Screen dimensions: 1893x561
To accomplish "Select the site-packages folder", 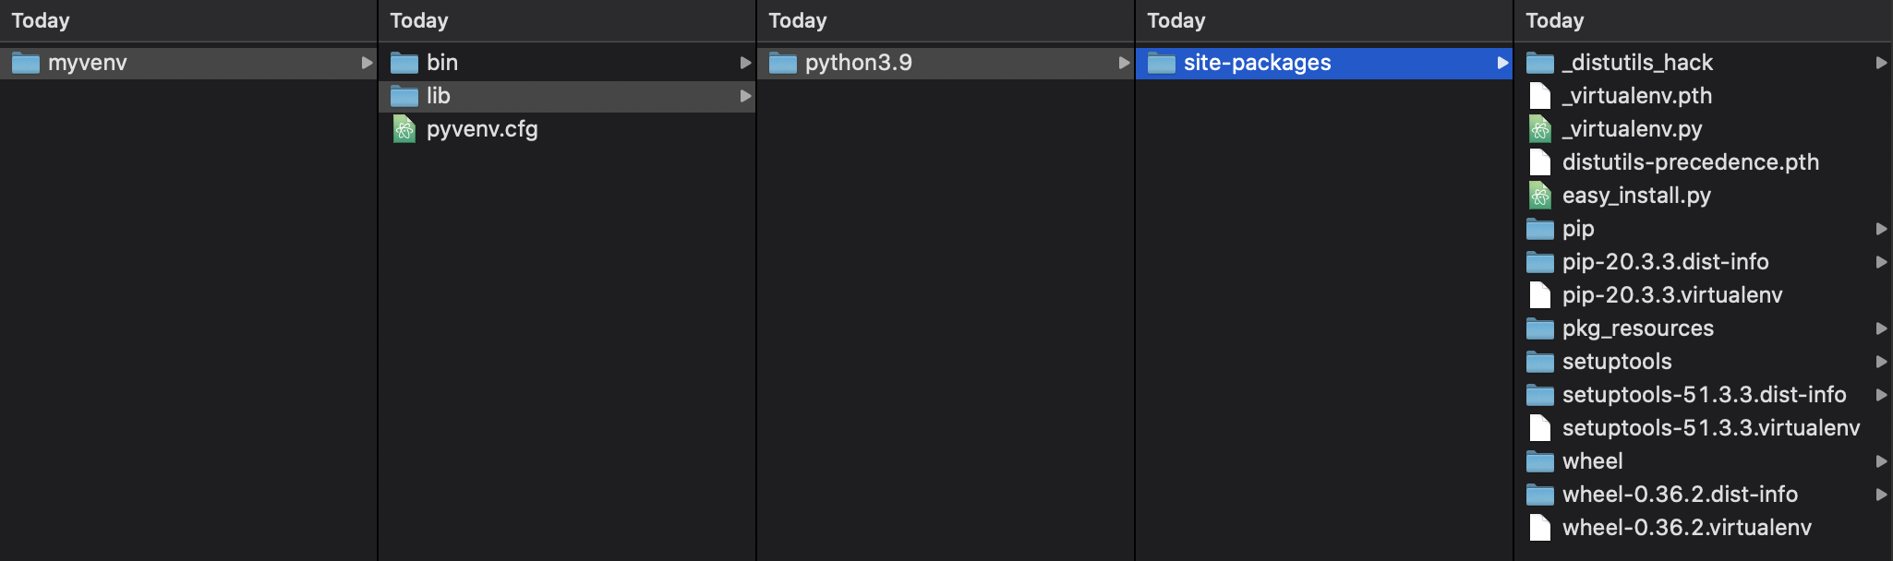I will click(1324, 63).
